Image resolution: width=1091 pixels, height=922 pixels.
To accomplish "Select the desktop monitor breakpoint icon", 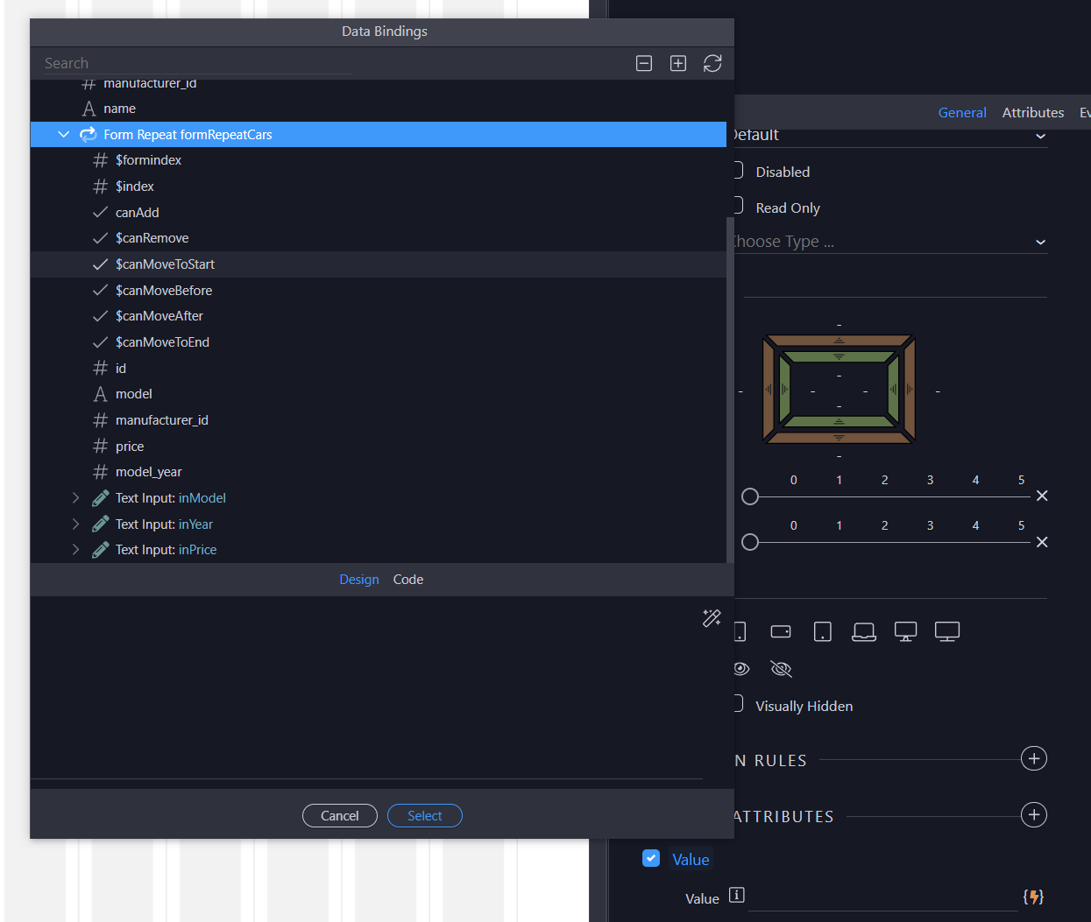I will [905, 631].
